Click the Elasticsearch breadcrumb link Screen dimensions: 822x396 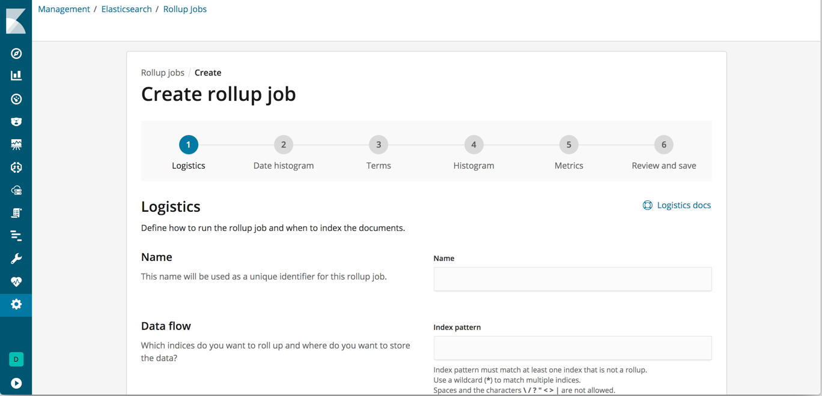pos(126,9)
